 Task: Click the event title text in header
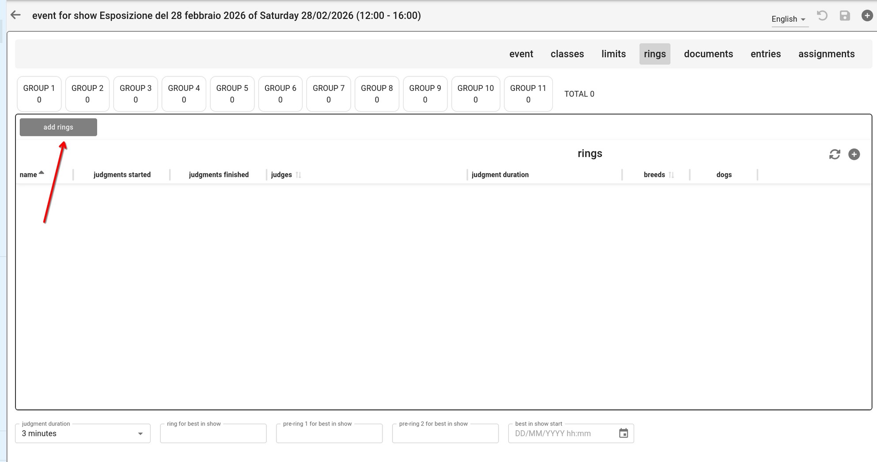coord(226,15)
